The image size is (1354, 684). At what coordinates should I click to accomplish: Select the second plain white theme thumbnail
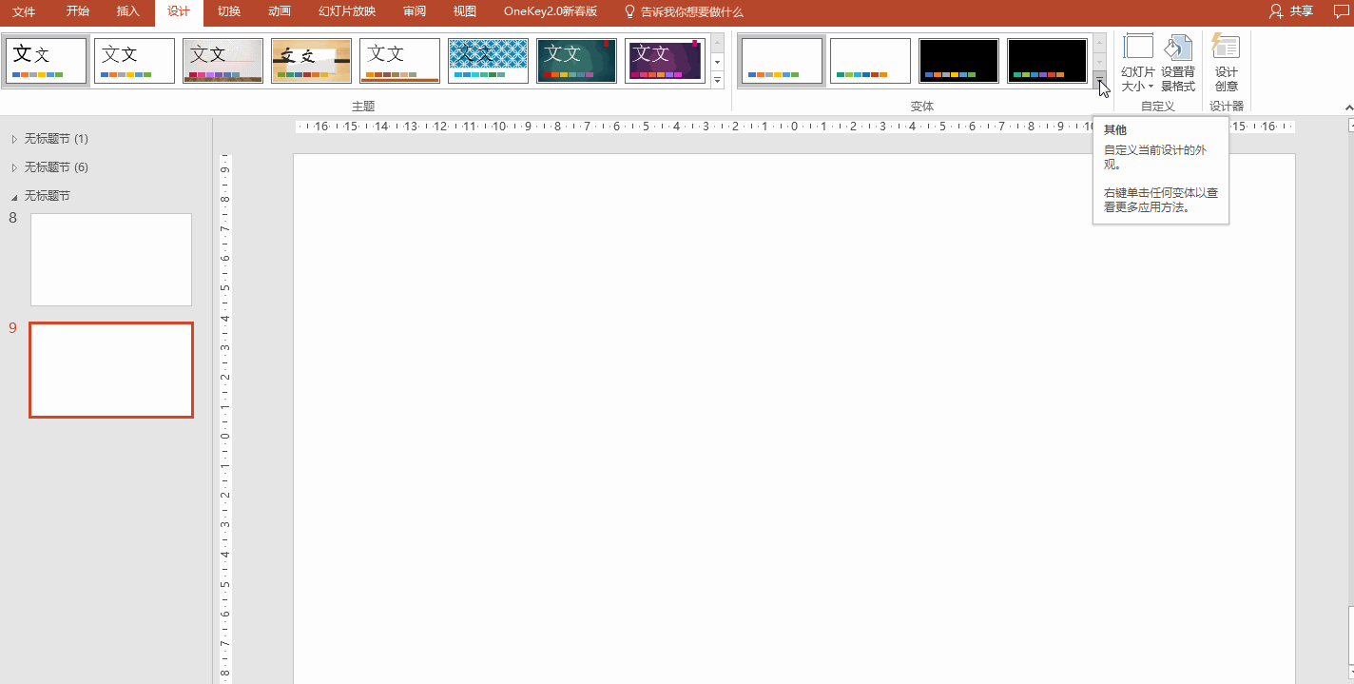(x=134, y=61)
